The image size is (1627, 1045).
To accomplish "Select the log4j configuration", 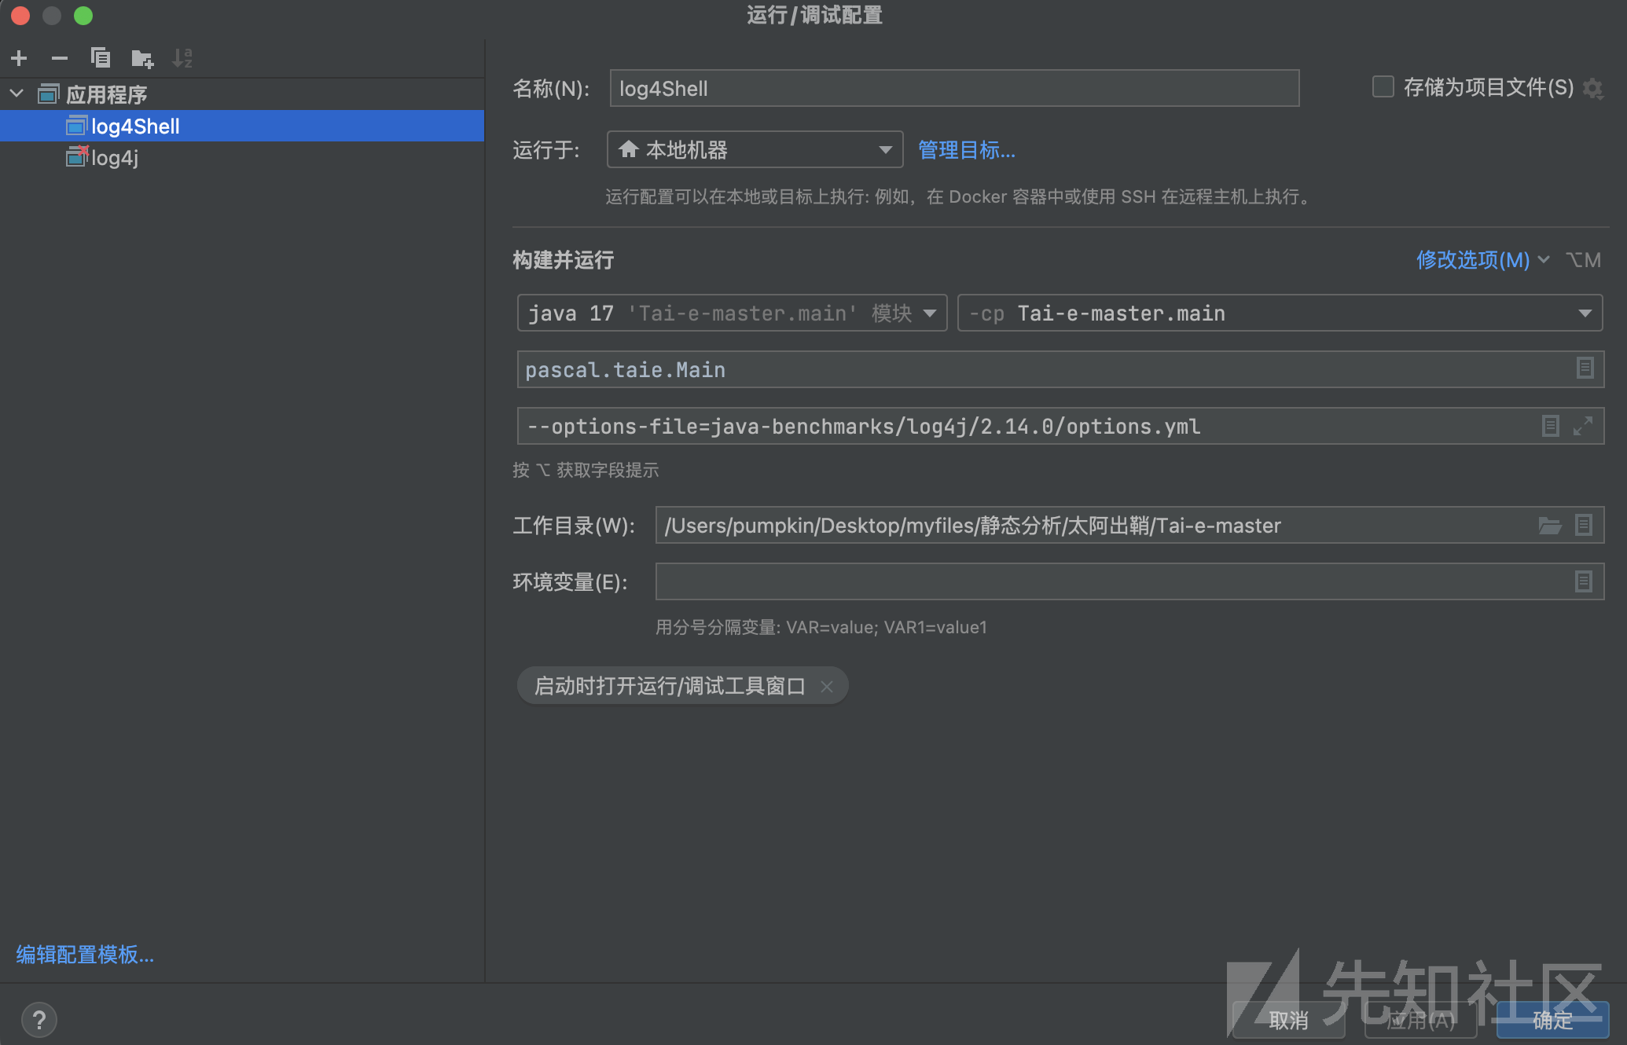I will point(115,158).
